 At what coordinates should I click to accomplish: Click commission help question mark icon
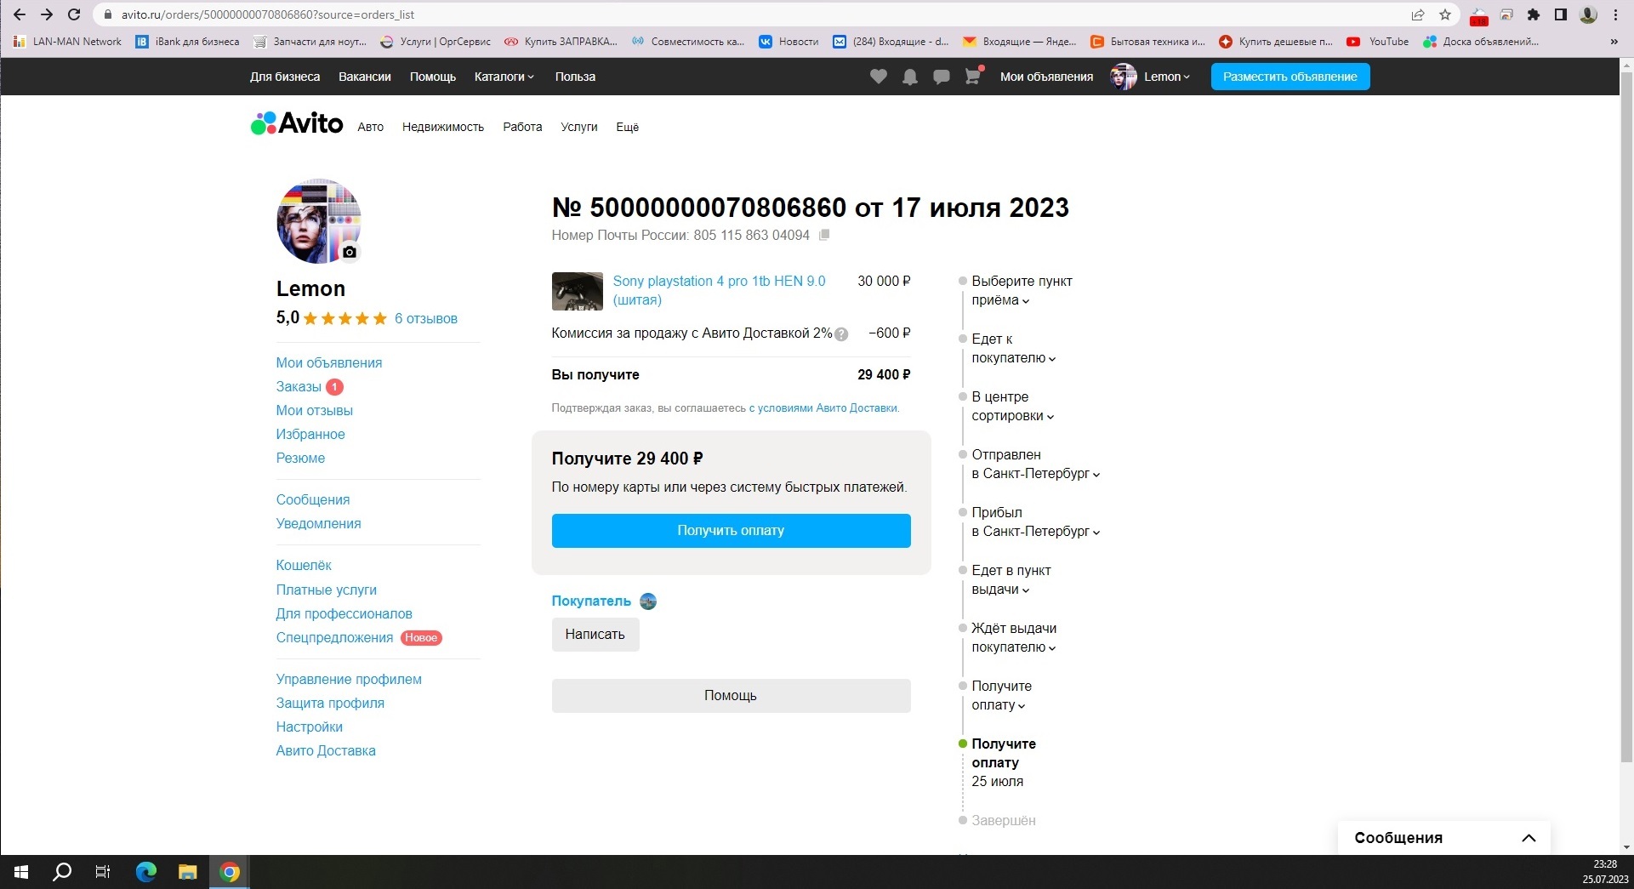point(841,334)
